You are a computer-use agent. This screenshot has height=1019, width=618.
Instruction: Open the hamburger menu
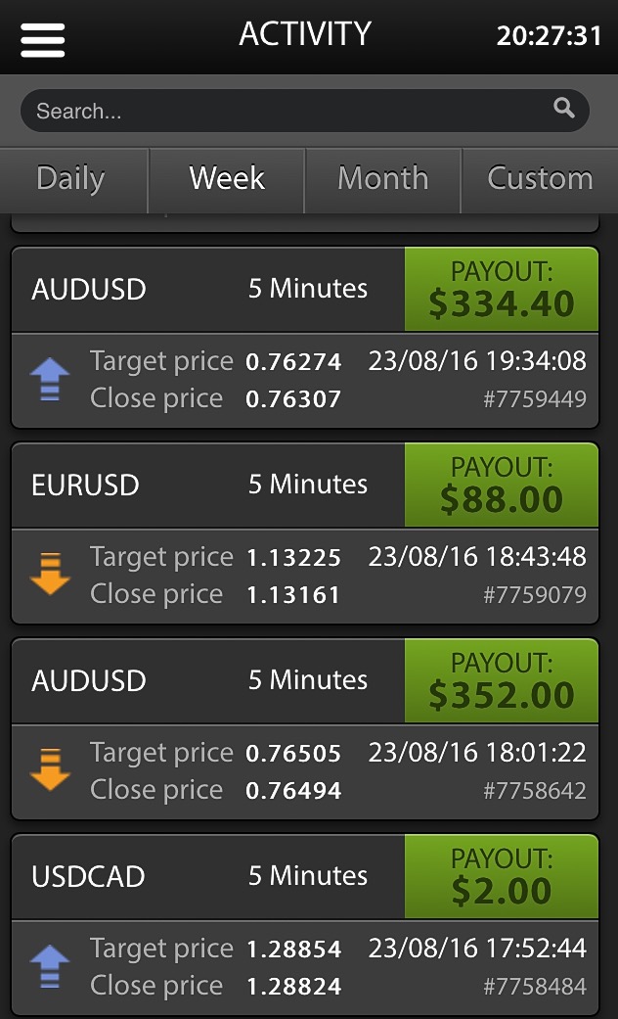42,38
